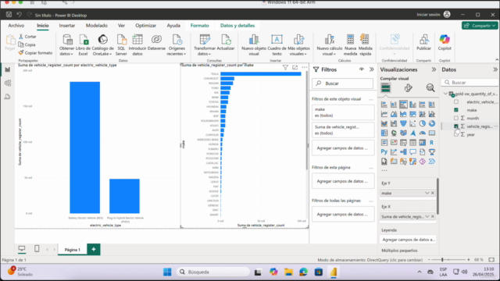The height and width of the screenshot is (281, 500).
Task: Click the Compartir button
Action: pos(480,26)
